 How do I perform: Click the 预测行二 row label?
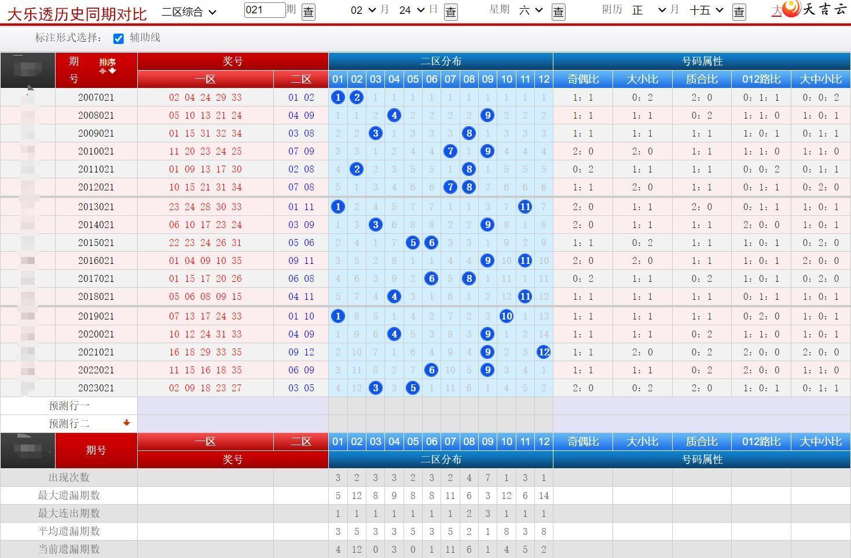point(69,424)
